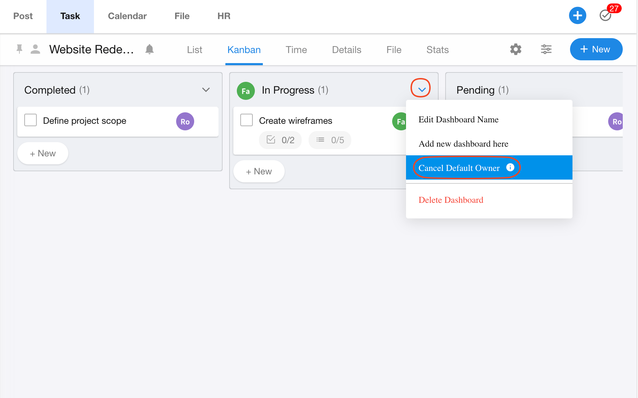This screenshot has width=638, height=398.
Task: Switch to the Stats view tab
Action: coord(437,50)
